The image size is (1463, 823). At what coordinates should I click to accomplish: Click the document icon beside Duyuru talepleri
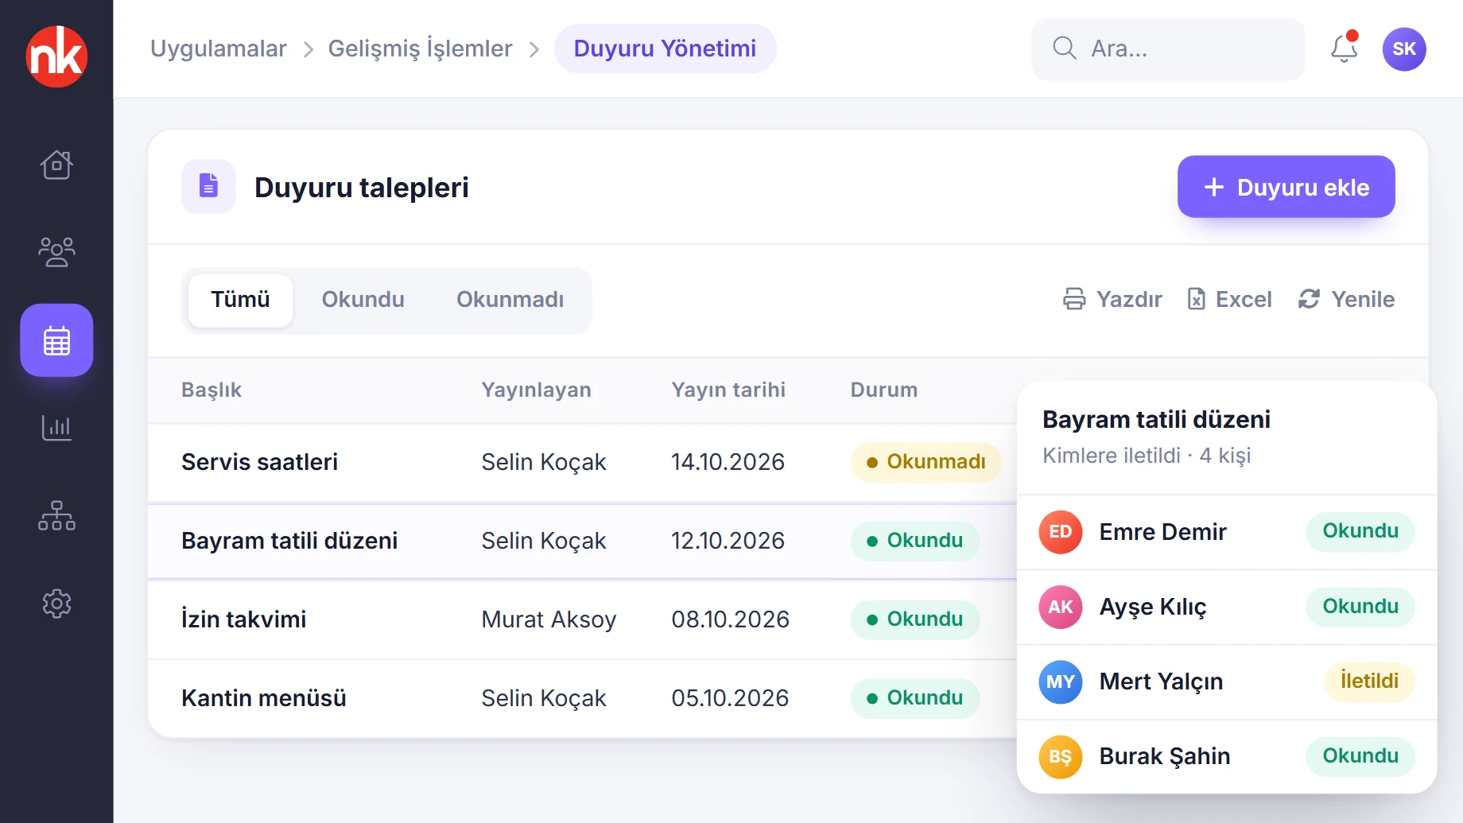(208, 187)
